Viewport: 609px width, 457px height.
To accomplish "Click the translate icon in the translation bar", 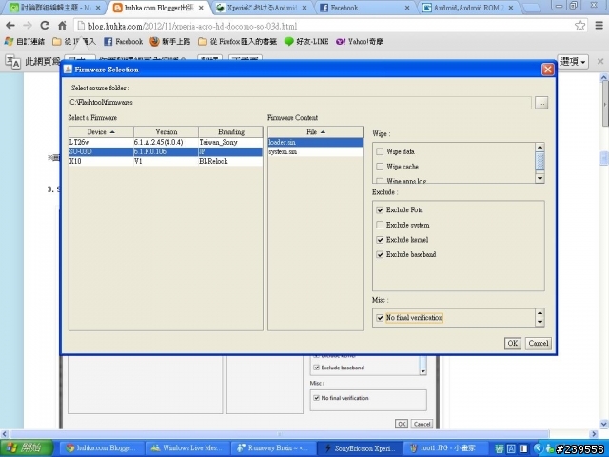I will point(13,61).
